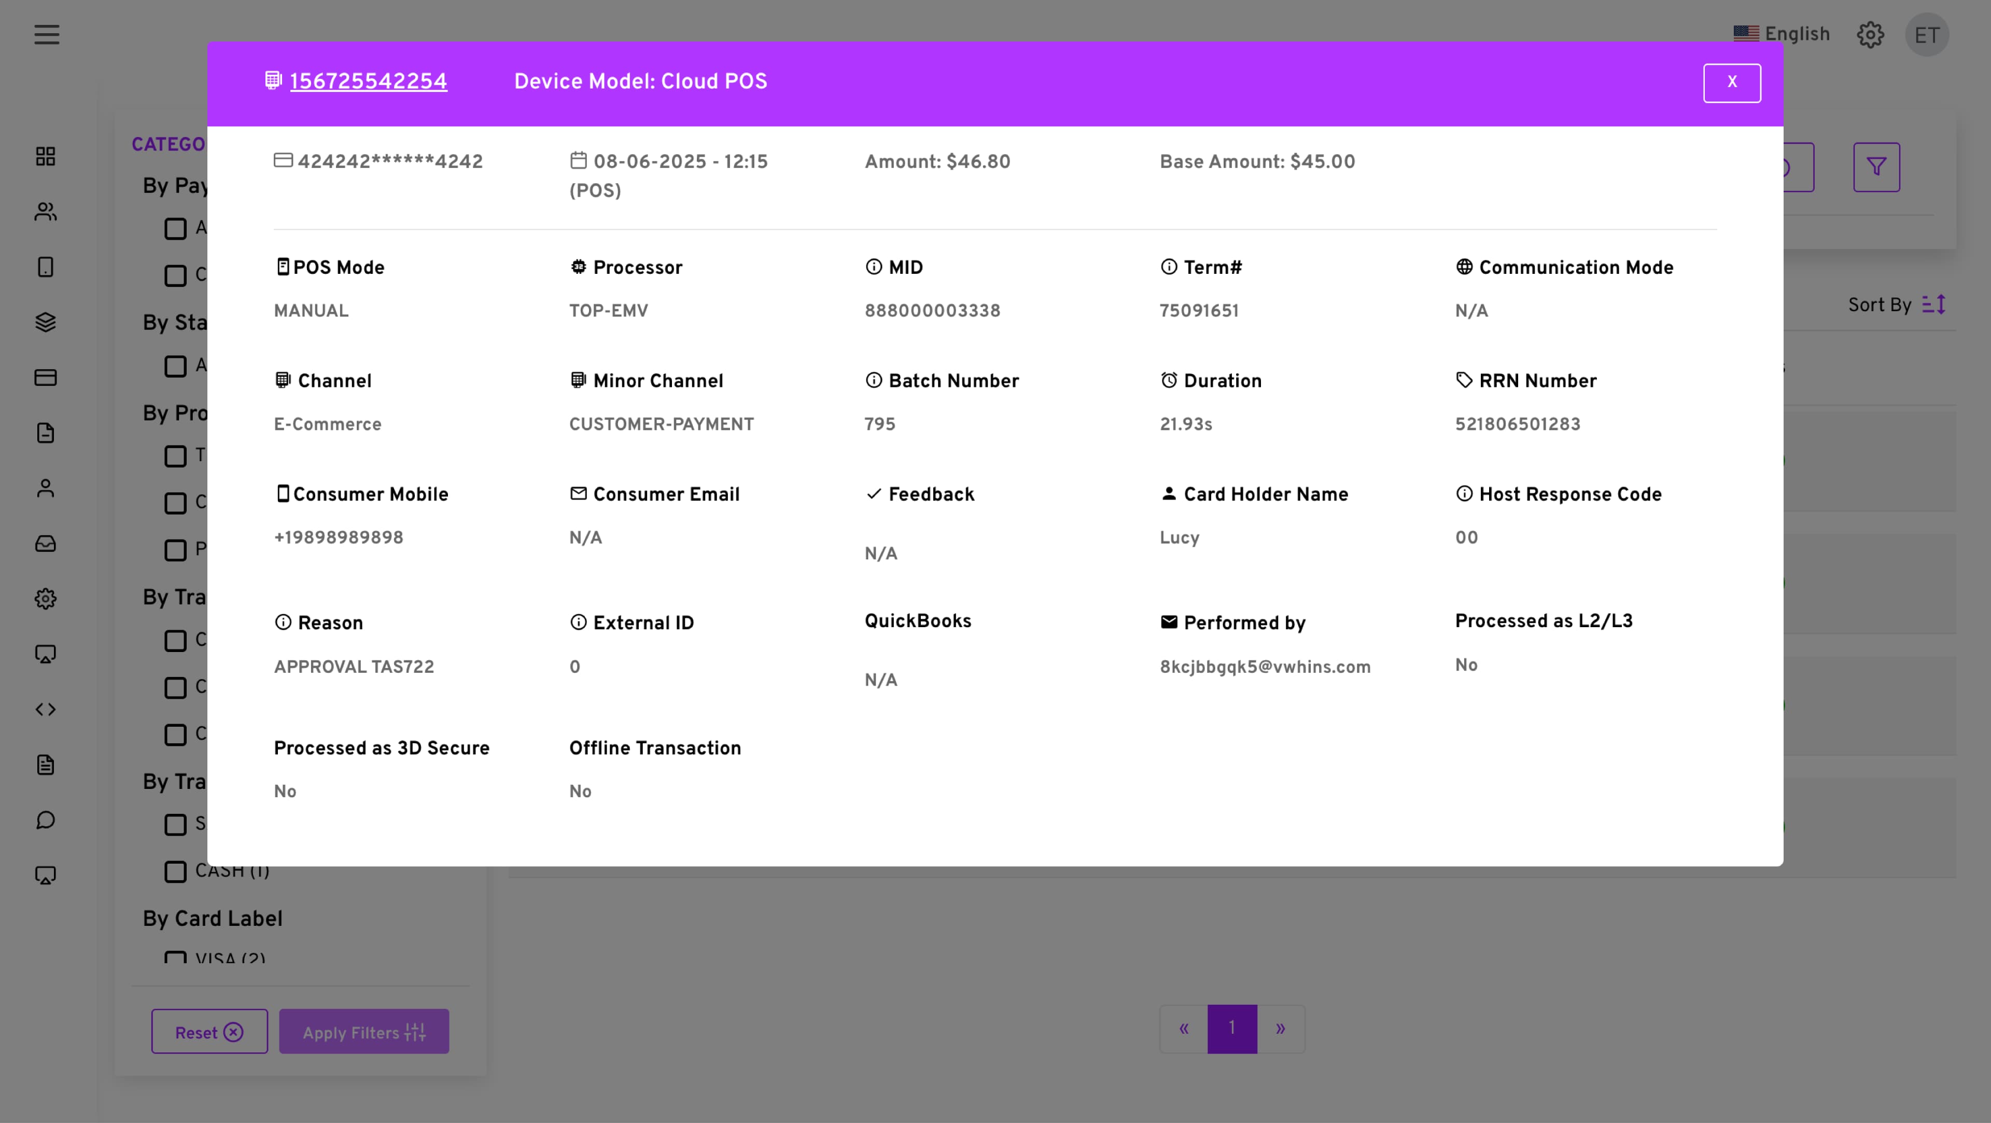Image resolution: width=1991 pixels, height=1123 pixels.
Task: Check the first By Status checkbox
Action: [175, 366]
